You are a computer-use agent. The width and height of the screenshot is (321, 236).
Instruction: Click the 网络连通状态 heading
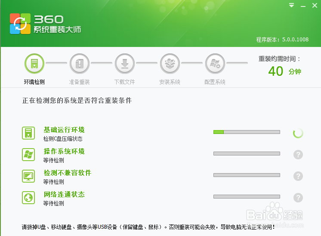[x=64, y=194]
